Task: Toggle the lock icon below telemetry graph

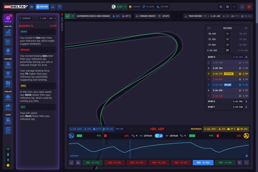Action: coord(78,163)
